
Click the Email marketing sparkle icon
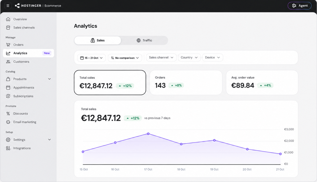(8, 122)
